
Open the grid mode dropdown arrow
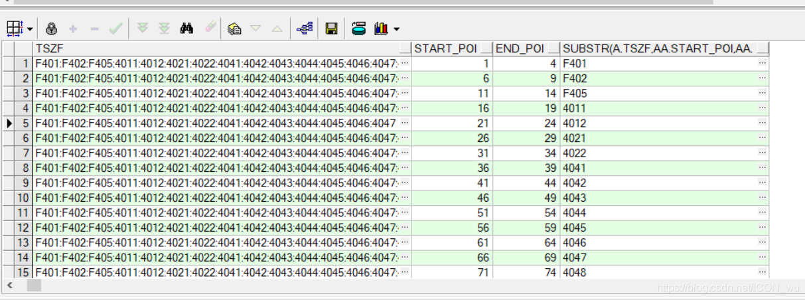point(30,29)
